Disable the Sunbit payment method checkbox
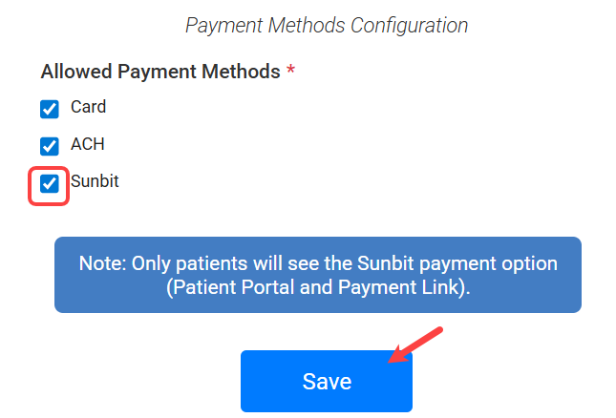Viewport: 616px width, 418px height. [50, 183]
